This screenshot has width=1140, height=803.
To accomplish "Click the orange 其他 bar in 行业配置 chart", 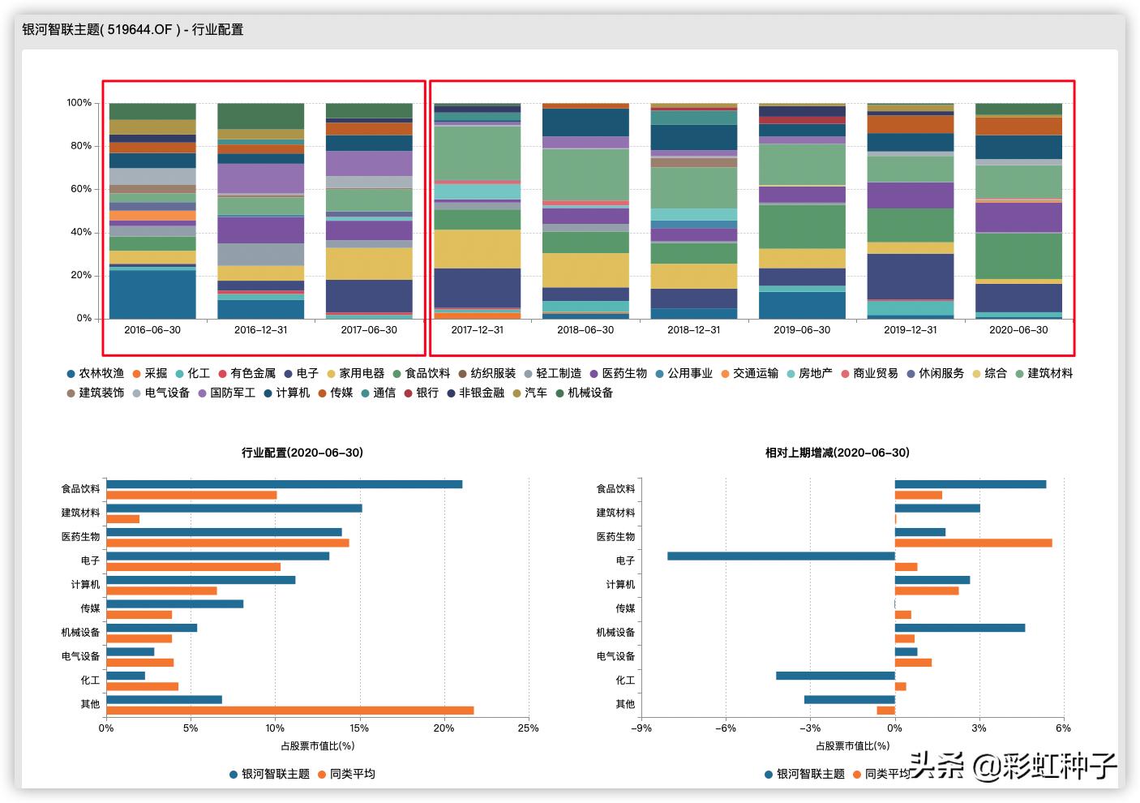I will click(x=289, y=711).
